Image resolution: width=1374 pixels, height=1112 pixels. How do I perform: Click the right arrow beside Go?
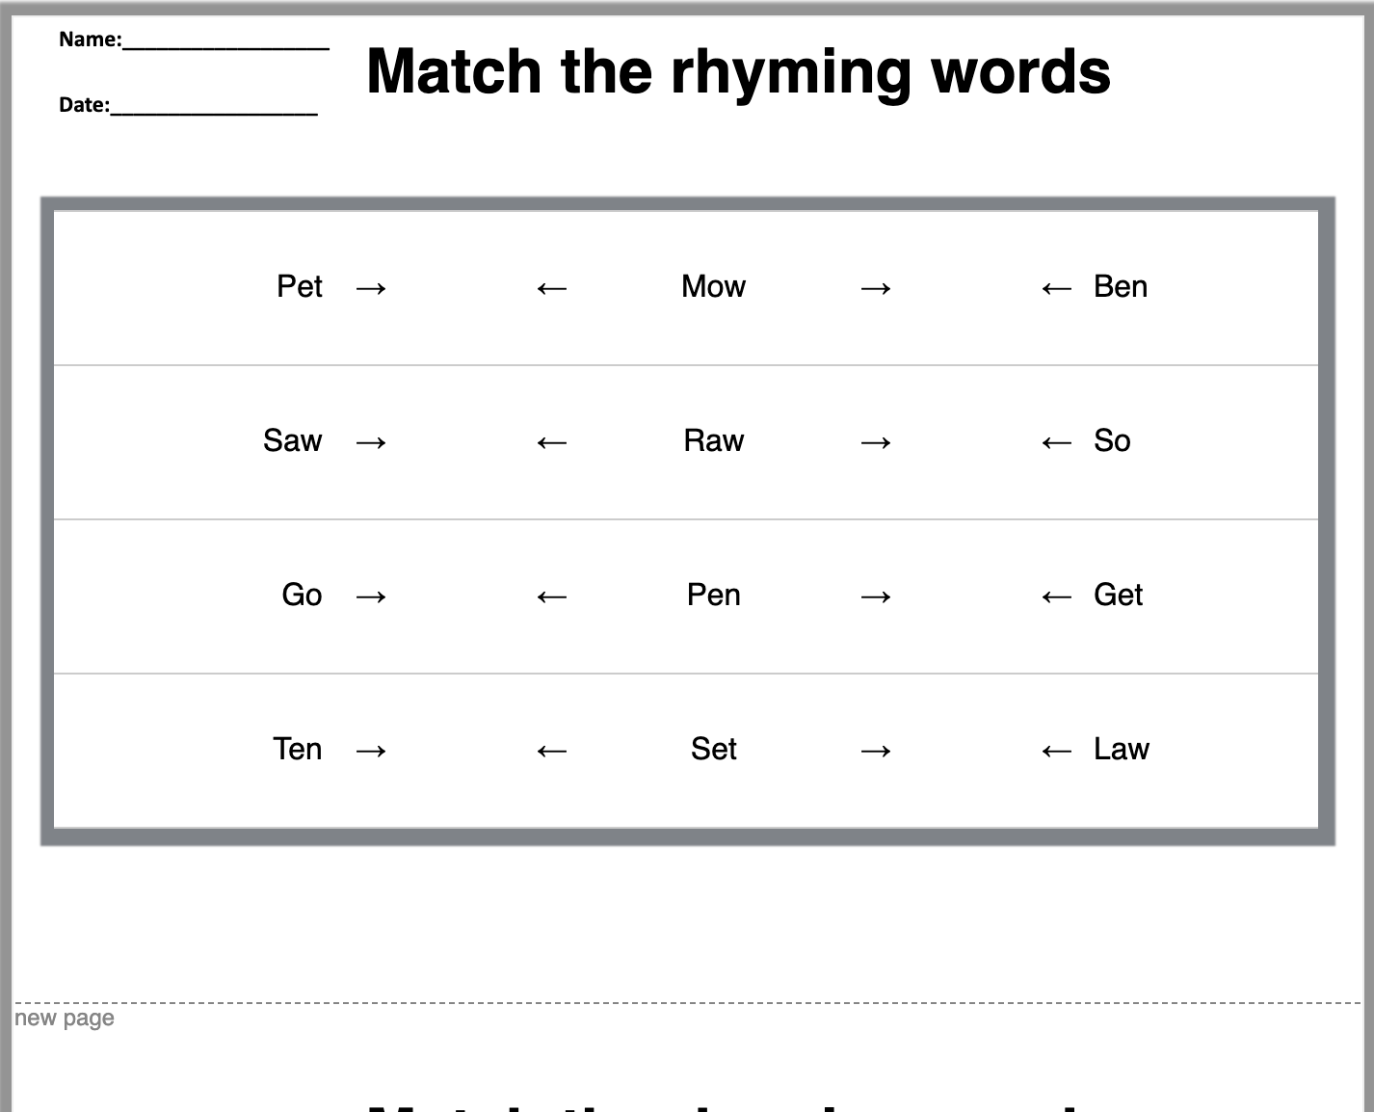[371, 596]
